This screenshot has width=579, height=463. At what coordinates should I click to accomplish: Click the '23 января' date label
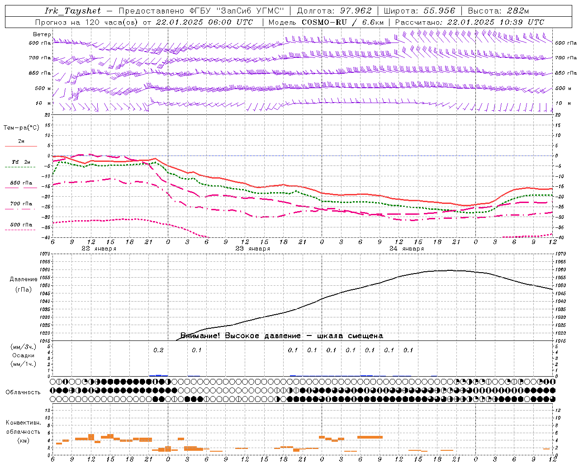click(252, 249)
